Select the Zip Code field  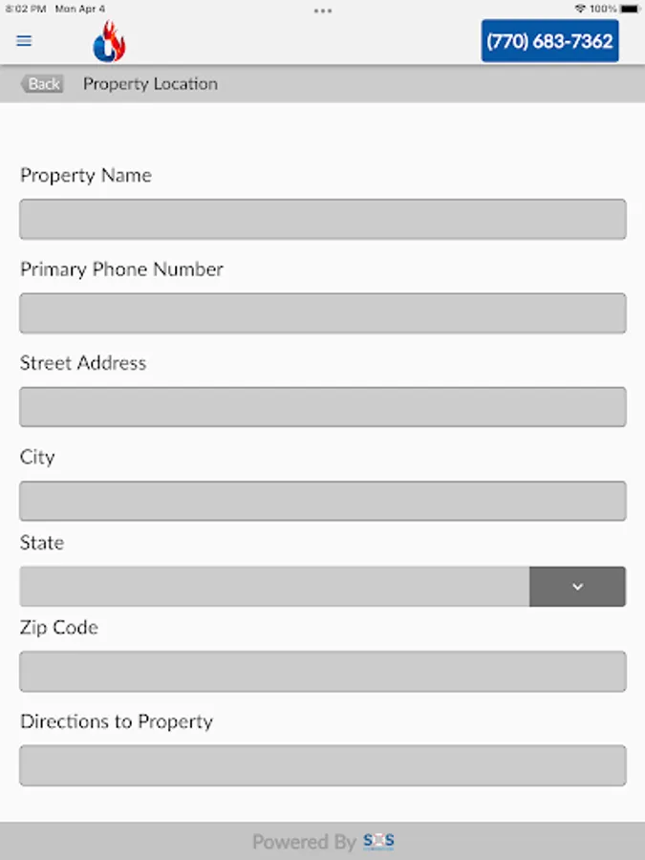click(x=323, y=672)
